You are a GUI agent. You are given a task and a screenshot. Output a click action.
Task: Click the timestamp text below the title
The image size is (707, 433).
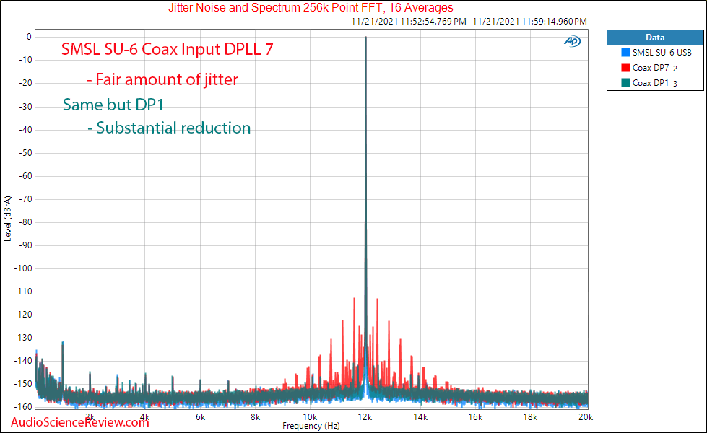(469, 21)
